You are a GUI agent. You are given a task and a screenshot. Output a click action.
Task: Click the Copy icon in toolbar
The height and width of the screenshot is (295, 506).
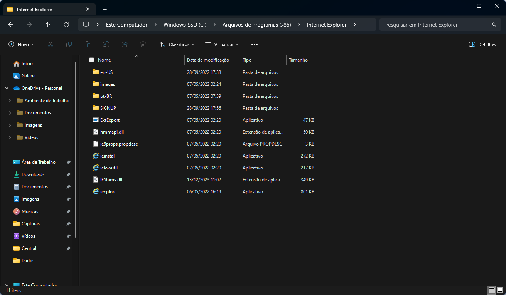click(69, 44)
